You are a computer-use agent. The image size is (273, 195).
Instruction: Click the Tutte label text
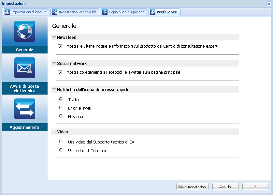click(x=74, y=100)
